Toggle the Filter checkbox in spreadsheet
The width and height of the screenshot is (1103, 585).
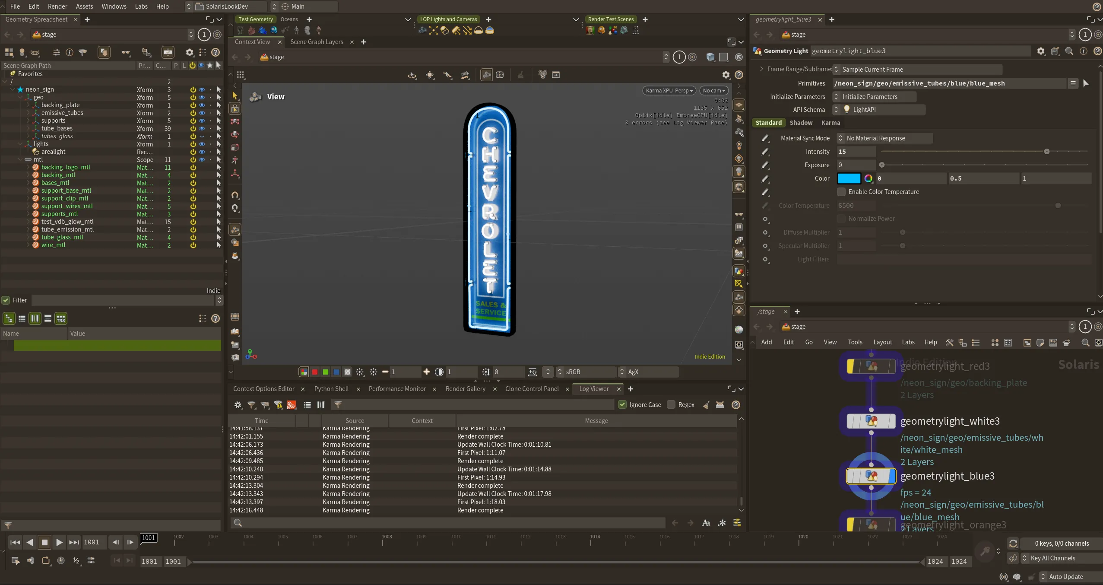click(x=6, y=300)
